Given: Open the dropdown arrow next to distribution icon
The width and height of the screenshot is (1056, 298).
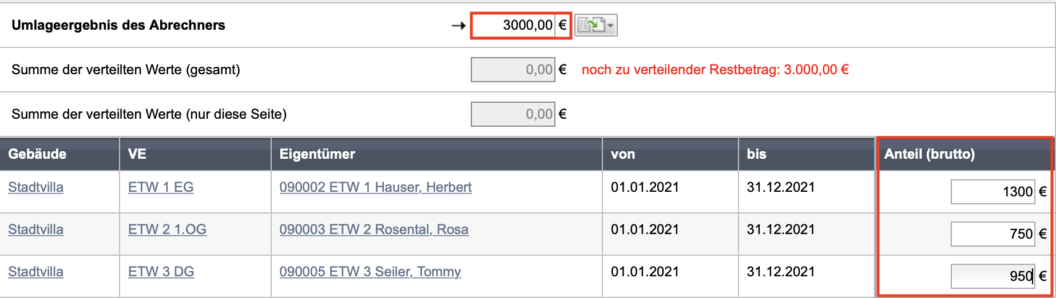Looking at the screenshot, I should 611,26.
